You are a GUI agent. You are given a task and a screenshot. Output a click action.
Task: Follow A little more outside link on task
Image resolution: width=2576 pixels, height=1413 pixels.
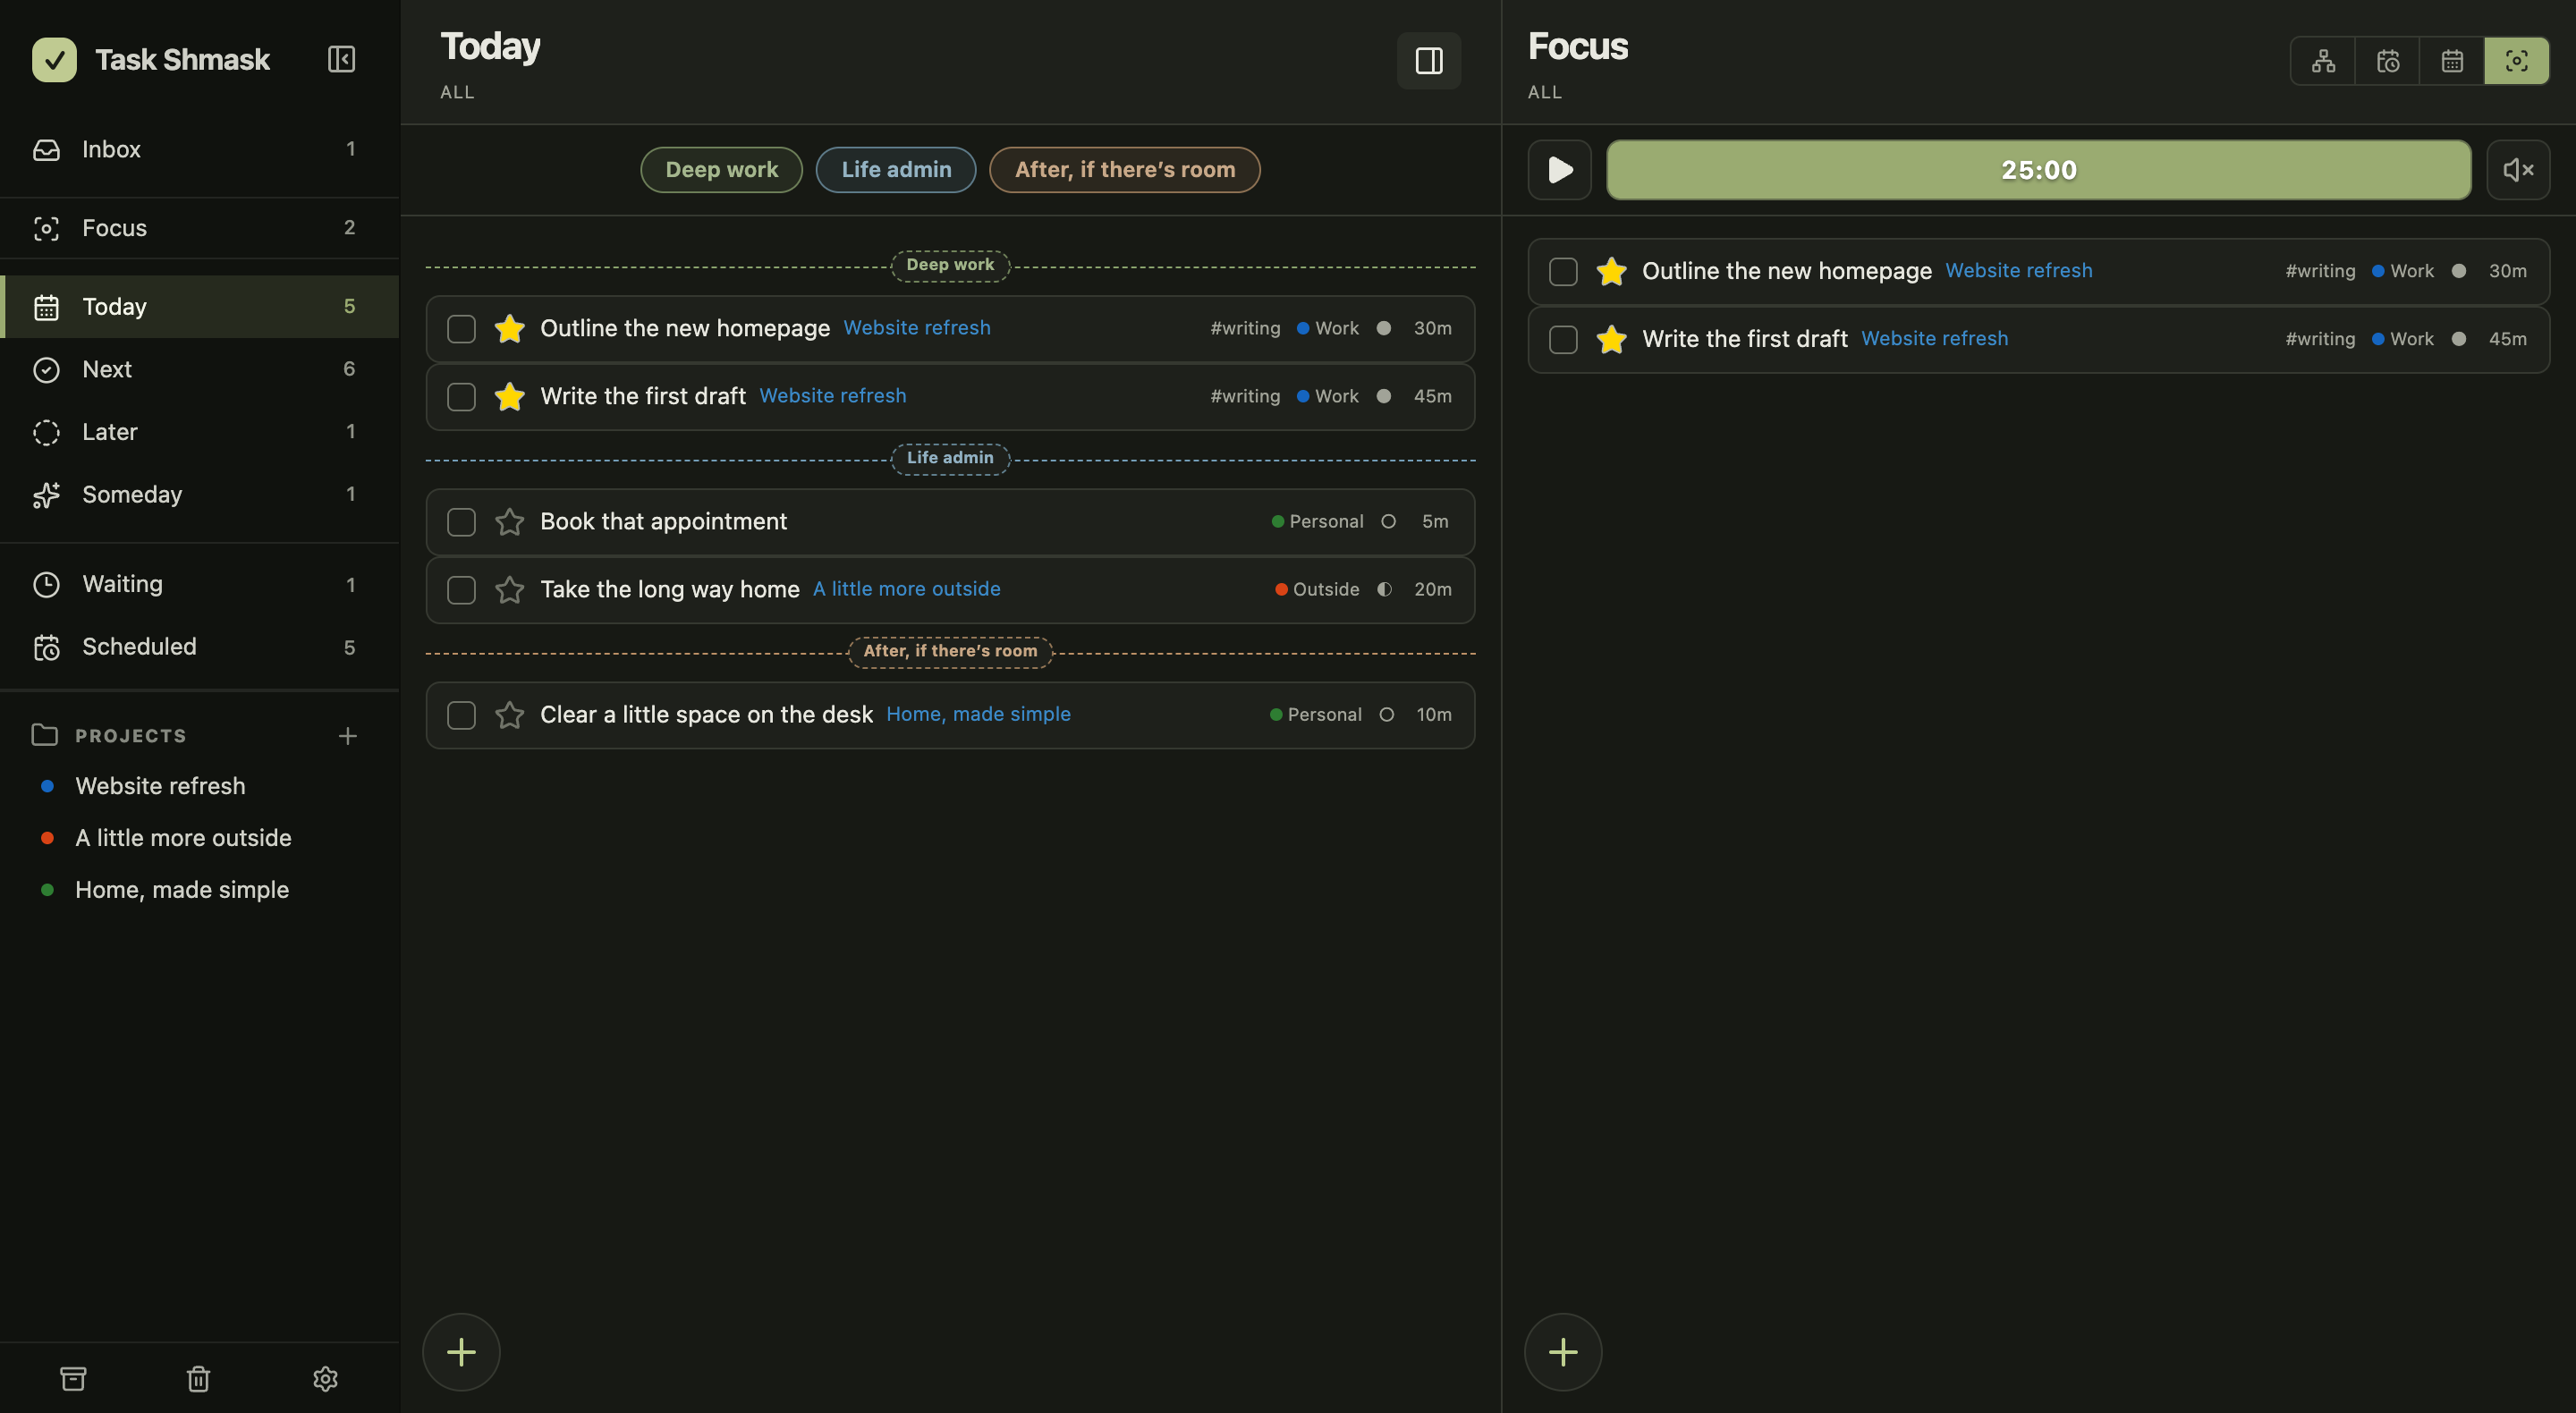click(907, 589)
